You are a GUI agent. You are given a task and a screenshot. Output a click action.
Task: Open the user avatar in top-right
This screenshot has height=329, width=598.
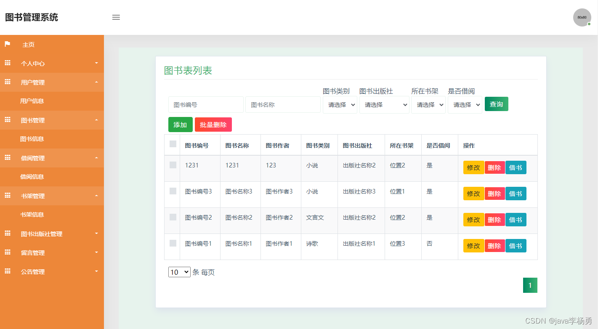[582, 17]
